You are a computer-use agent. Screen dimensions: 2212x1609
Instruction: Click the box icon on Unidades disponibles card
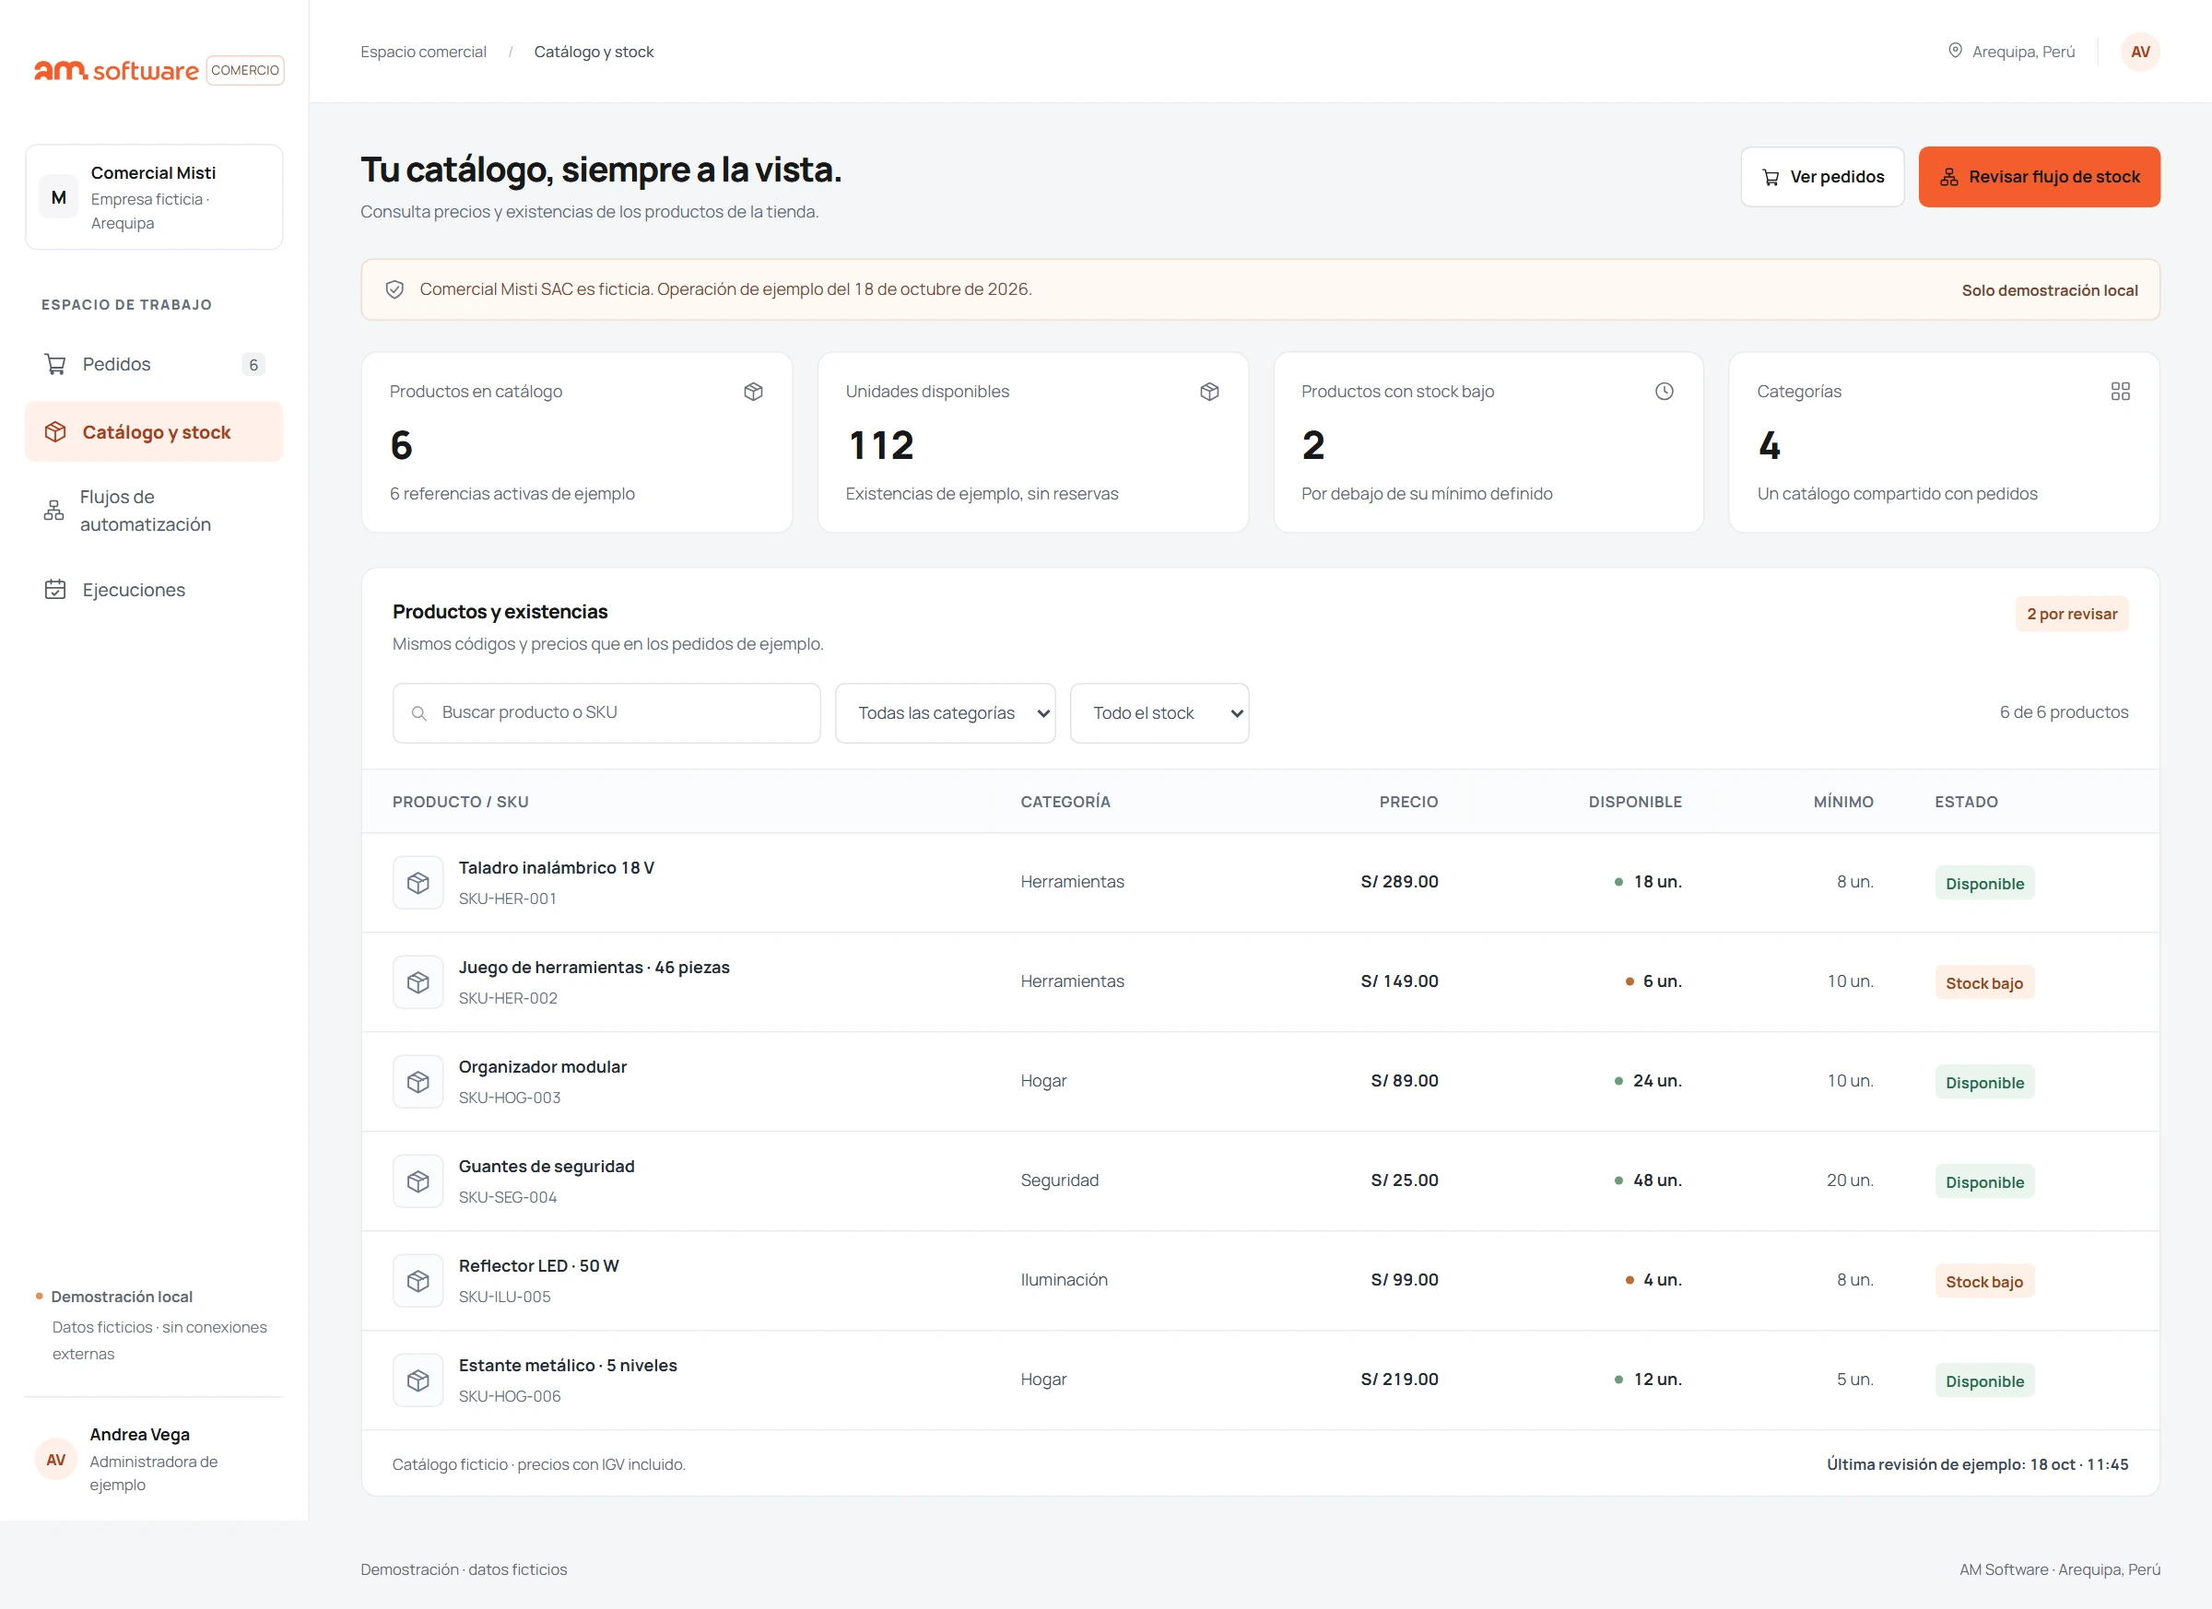(x=1209, y=391)
